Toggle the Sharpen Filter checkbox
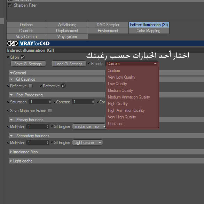The width and height of the screenshot is (204, 204). 10,5
